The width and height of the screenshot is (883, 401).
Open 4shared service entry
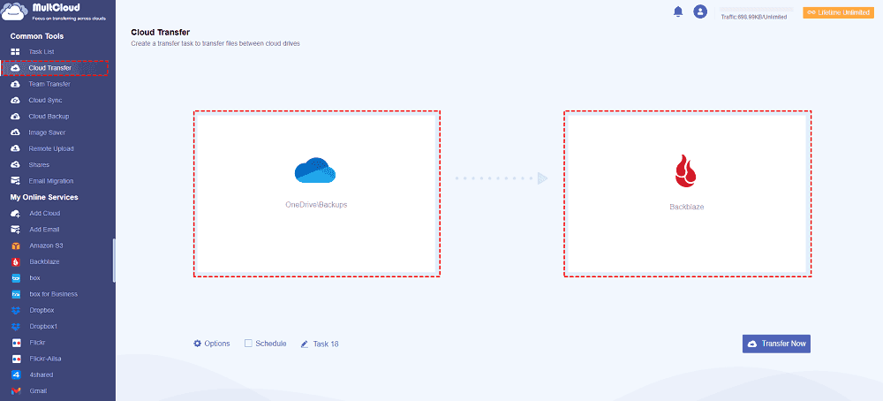42,375
